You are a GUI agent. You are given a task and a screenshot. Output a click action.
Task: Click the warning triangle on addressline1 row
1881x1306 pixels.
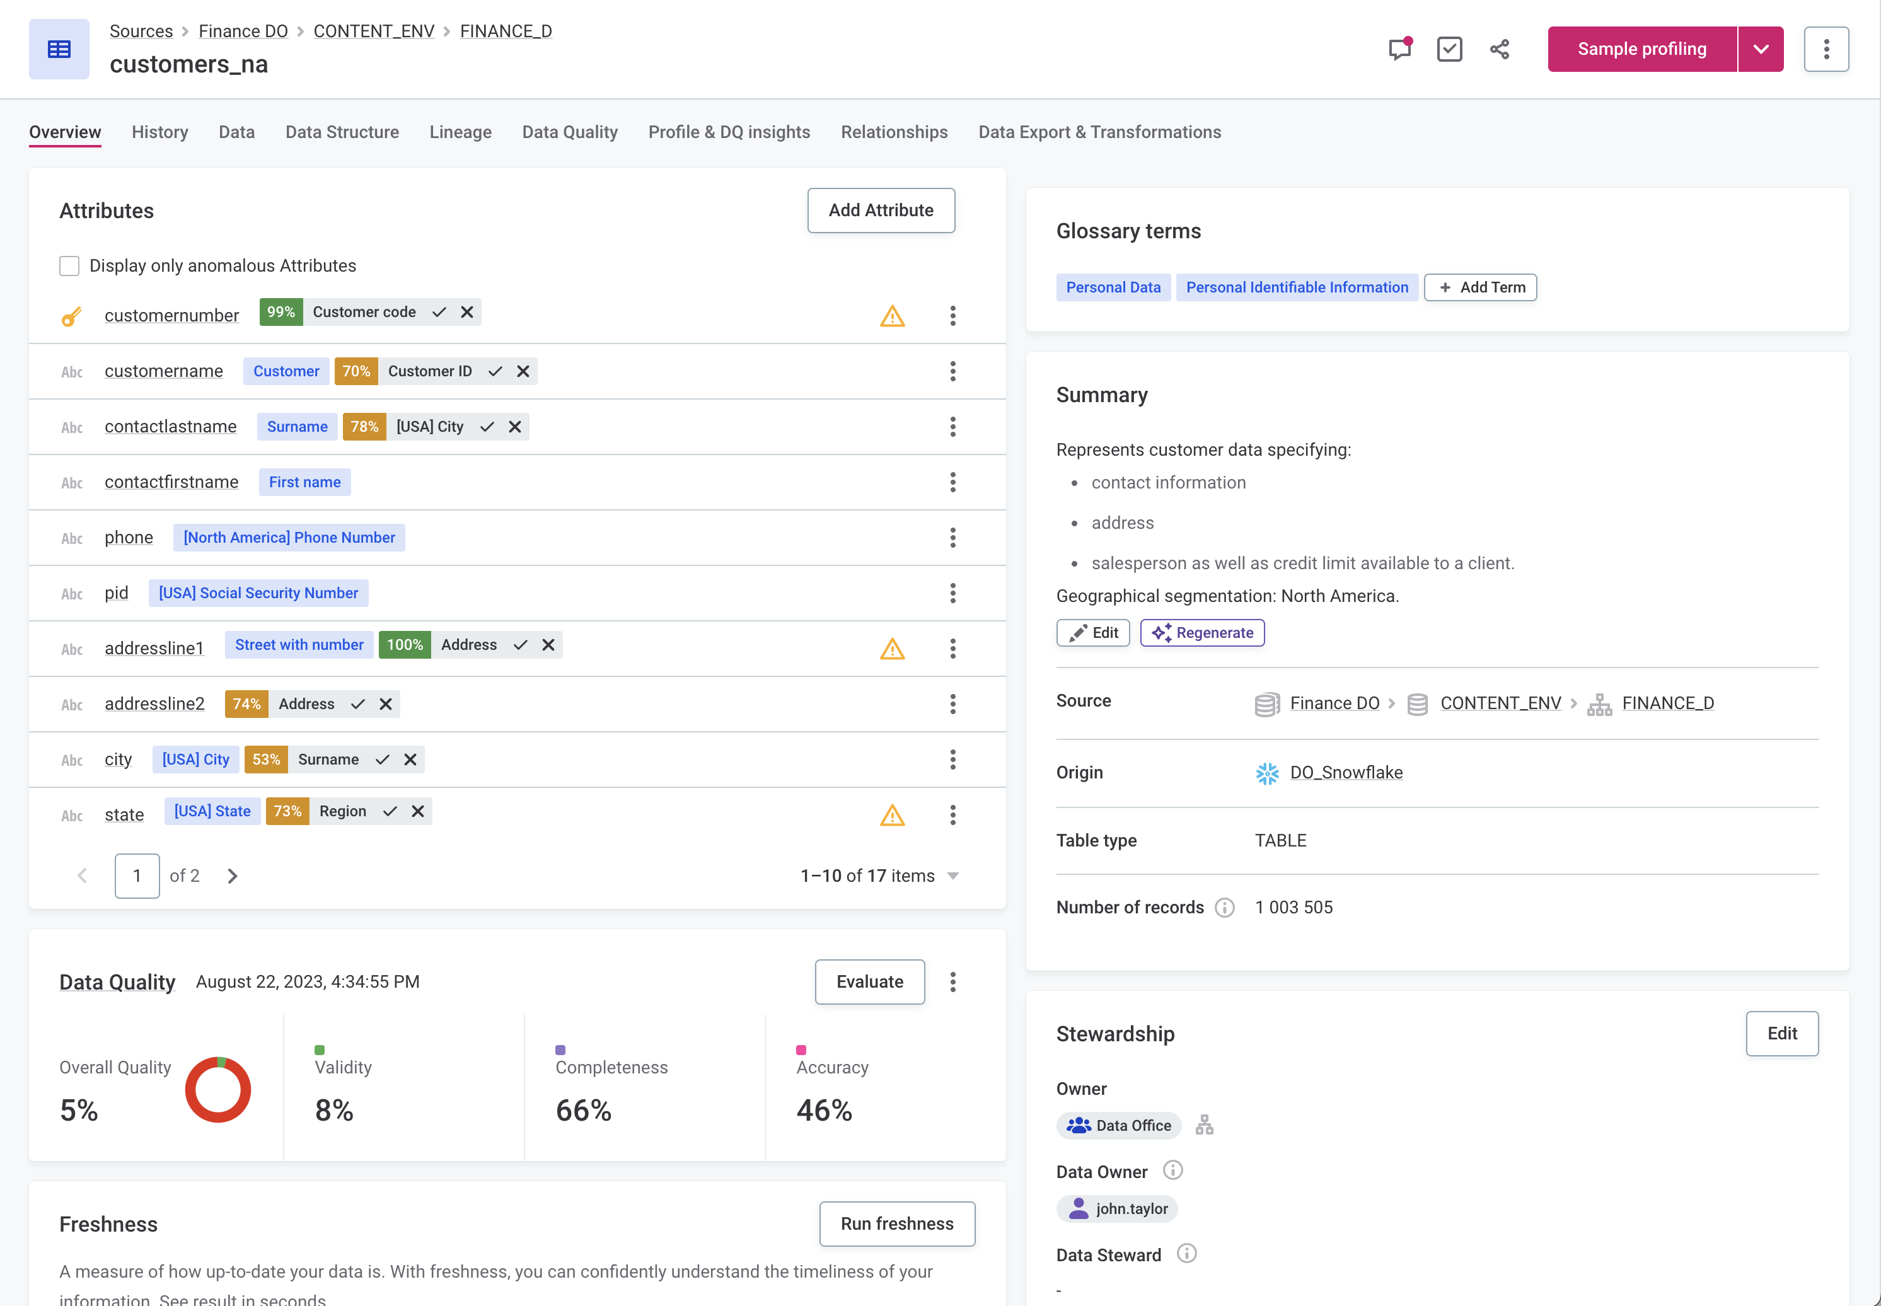(x=893, y=648)
